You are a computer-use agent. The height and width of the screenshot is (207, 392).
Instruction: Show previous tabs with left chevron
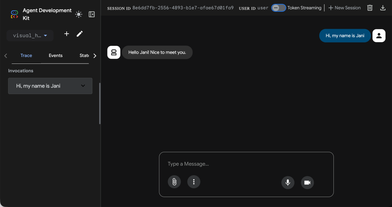tap(6, 56)
